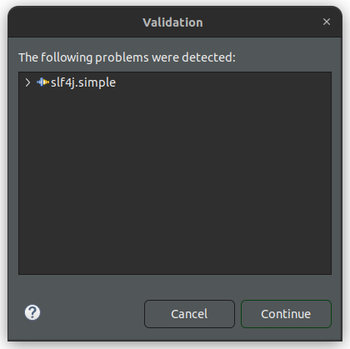Show details using the chevron beside slf4j.simple
Image resolution: width=350 pixels, height=349 pixels.
pos(27,82)
